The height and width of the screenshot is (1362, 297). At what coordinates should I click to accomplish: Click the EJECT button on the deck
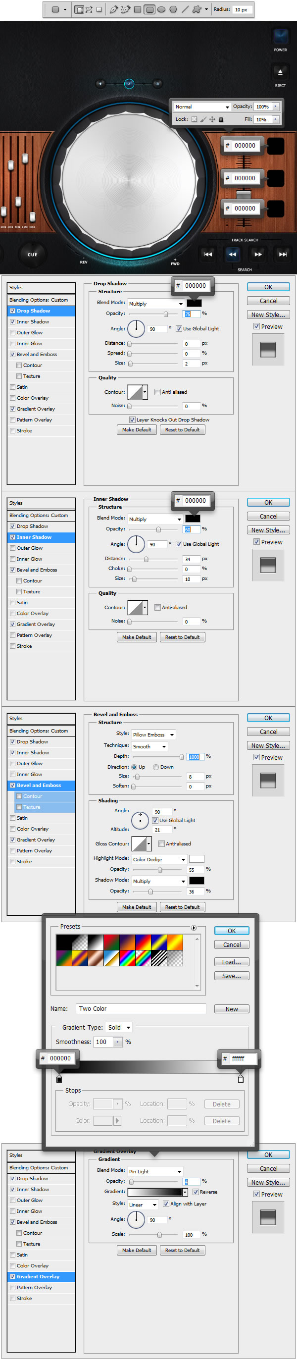pos(280,72)
